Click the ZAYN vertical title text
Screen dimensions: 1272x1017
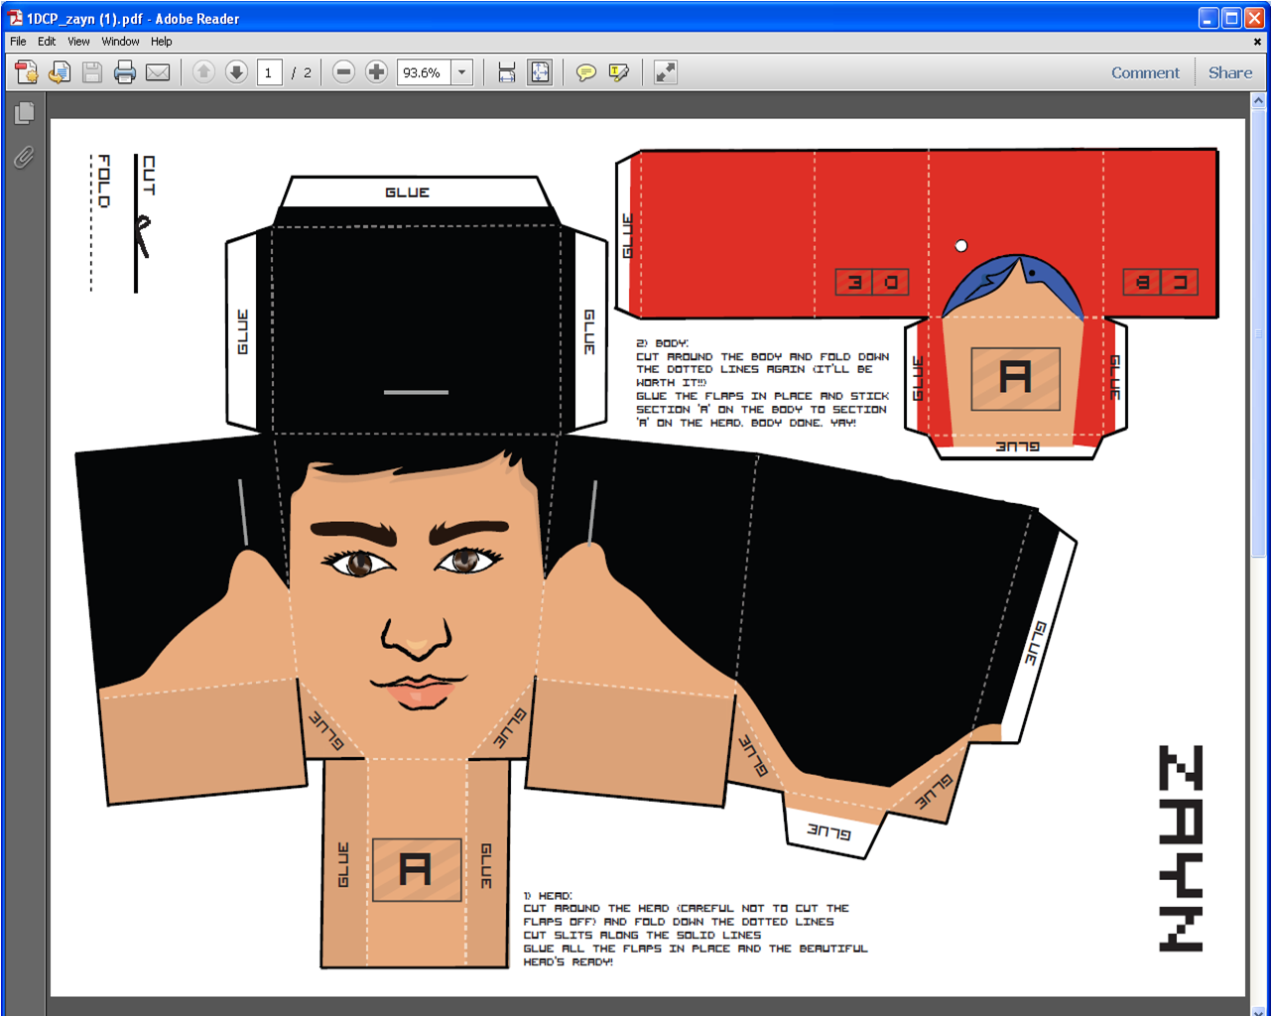(1181, 848)
